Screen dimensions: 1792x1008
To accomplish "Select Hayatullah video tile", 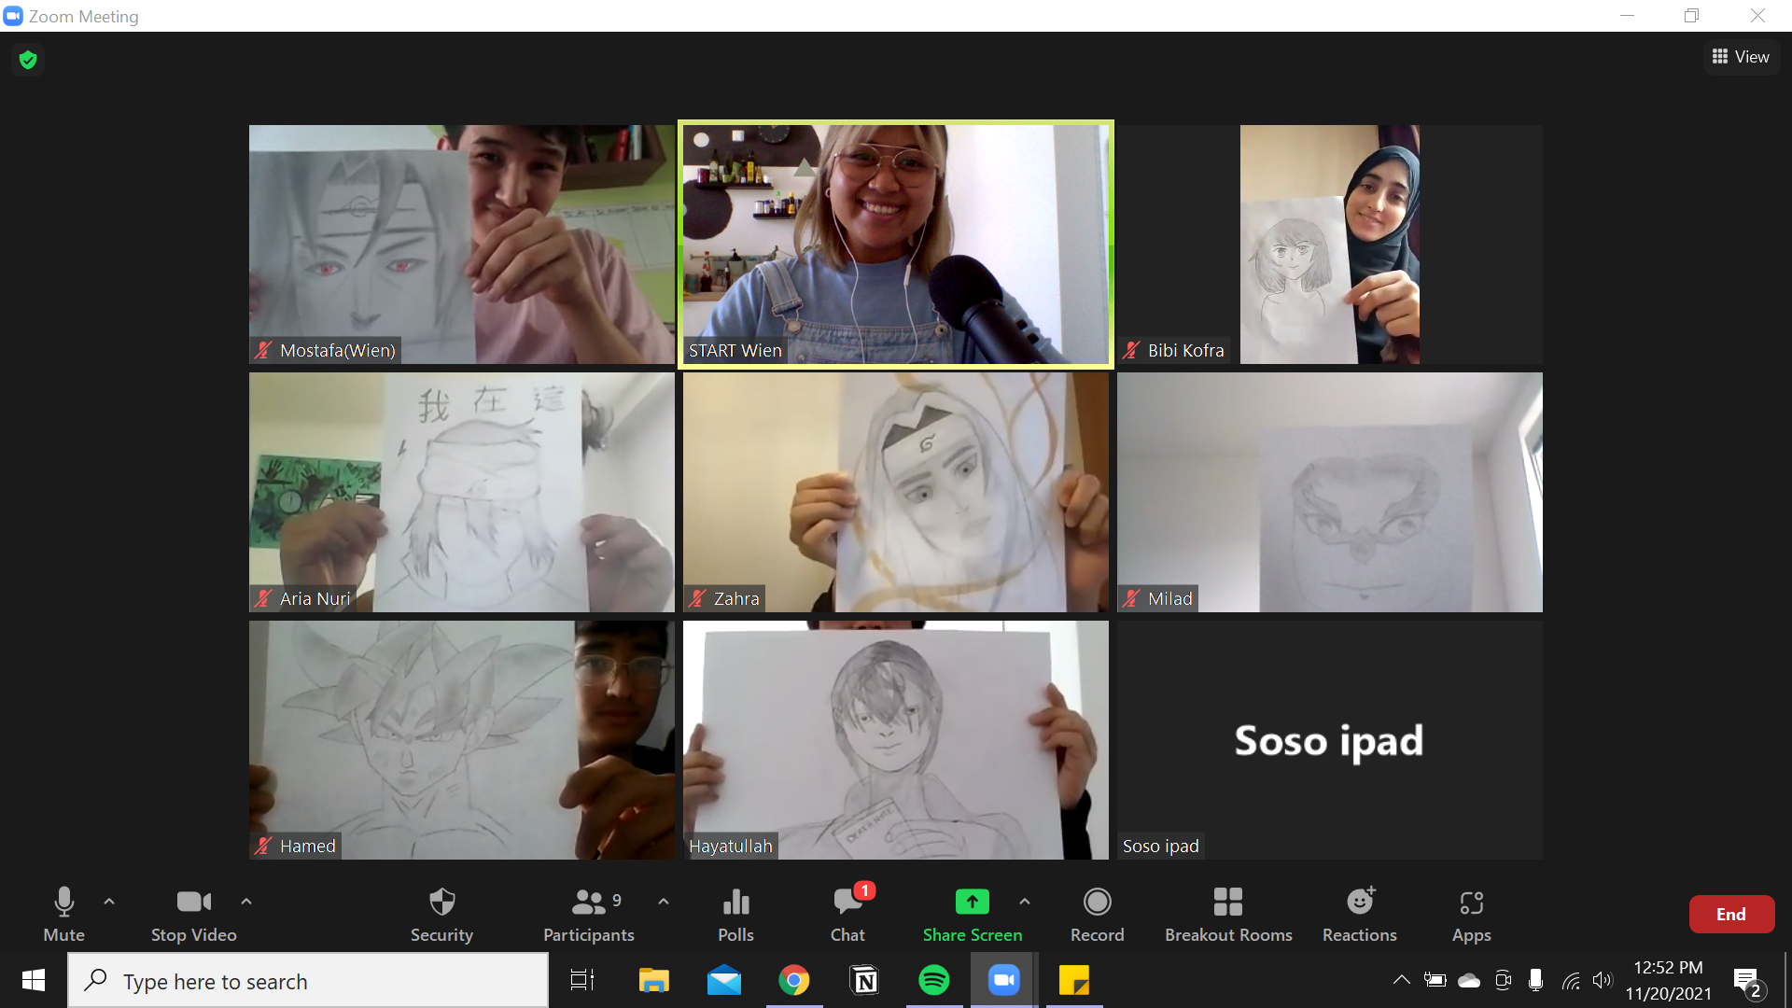I will tap(896, 740).
